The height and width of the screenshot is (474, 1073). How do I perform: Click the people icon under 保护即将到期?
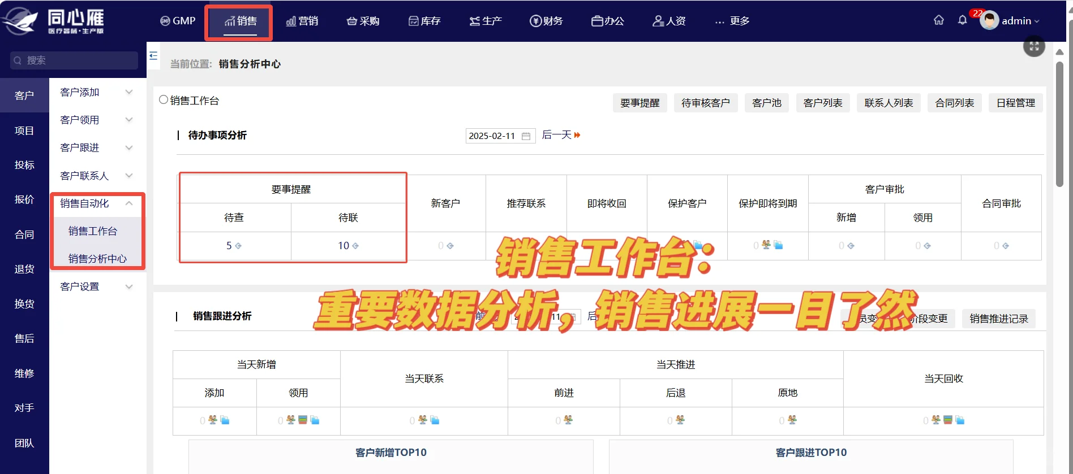click(766, 245)
